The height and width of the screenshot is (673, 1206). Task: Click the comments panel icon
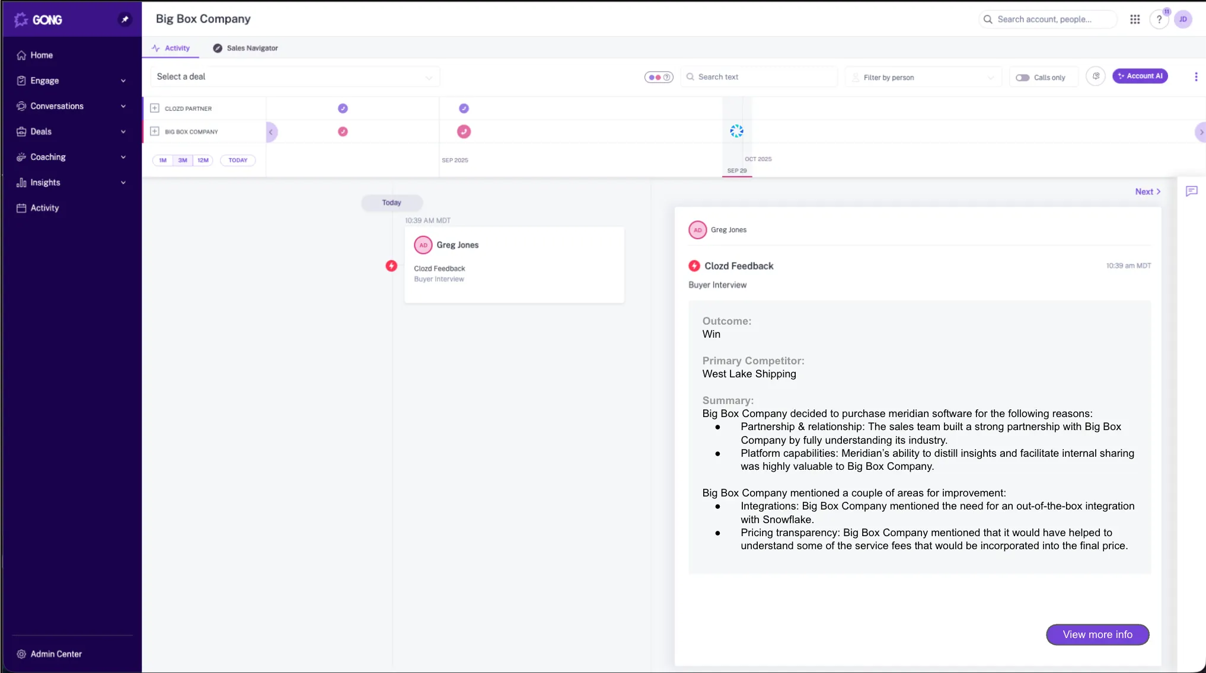coord(1191,191)
